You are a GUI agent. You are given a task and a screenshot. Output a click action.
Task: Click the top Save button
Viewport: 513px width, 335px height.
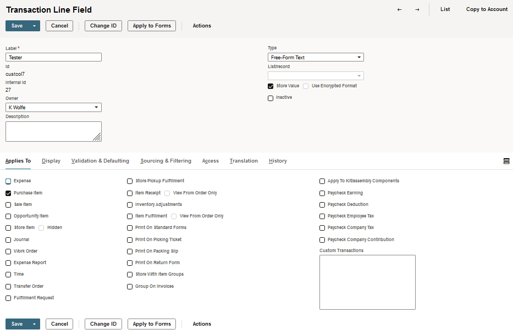[17, 26]
